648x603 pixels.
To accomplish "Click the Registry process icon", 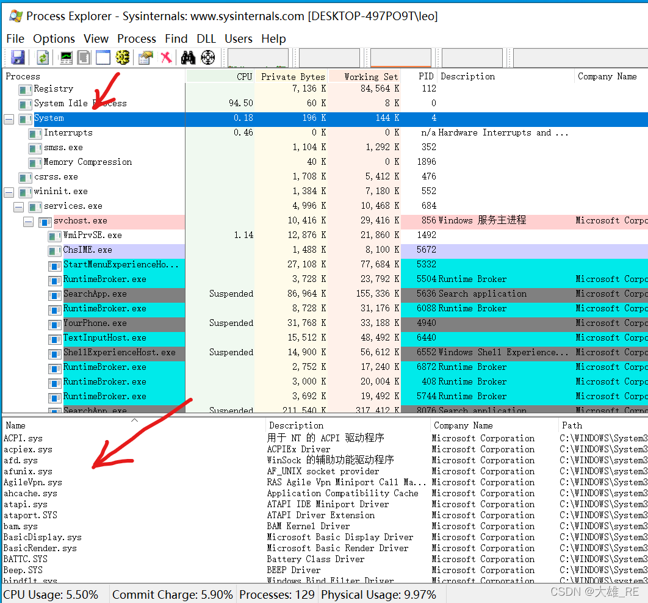I will coord(25,90).
